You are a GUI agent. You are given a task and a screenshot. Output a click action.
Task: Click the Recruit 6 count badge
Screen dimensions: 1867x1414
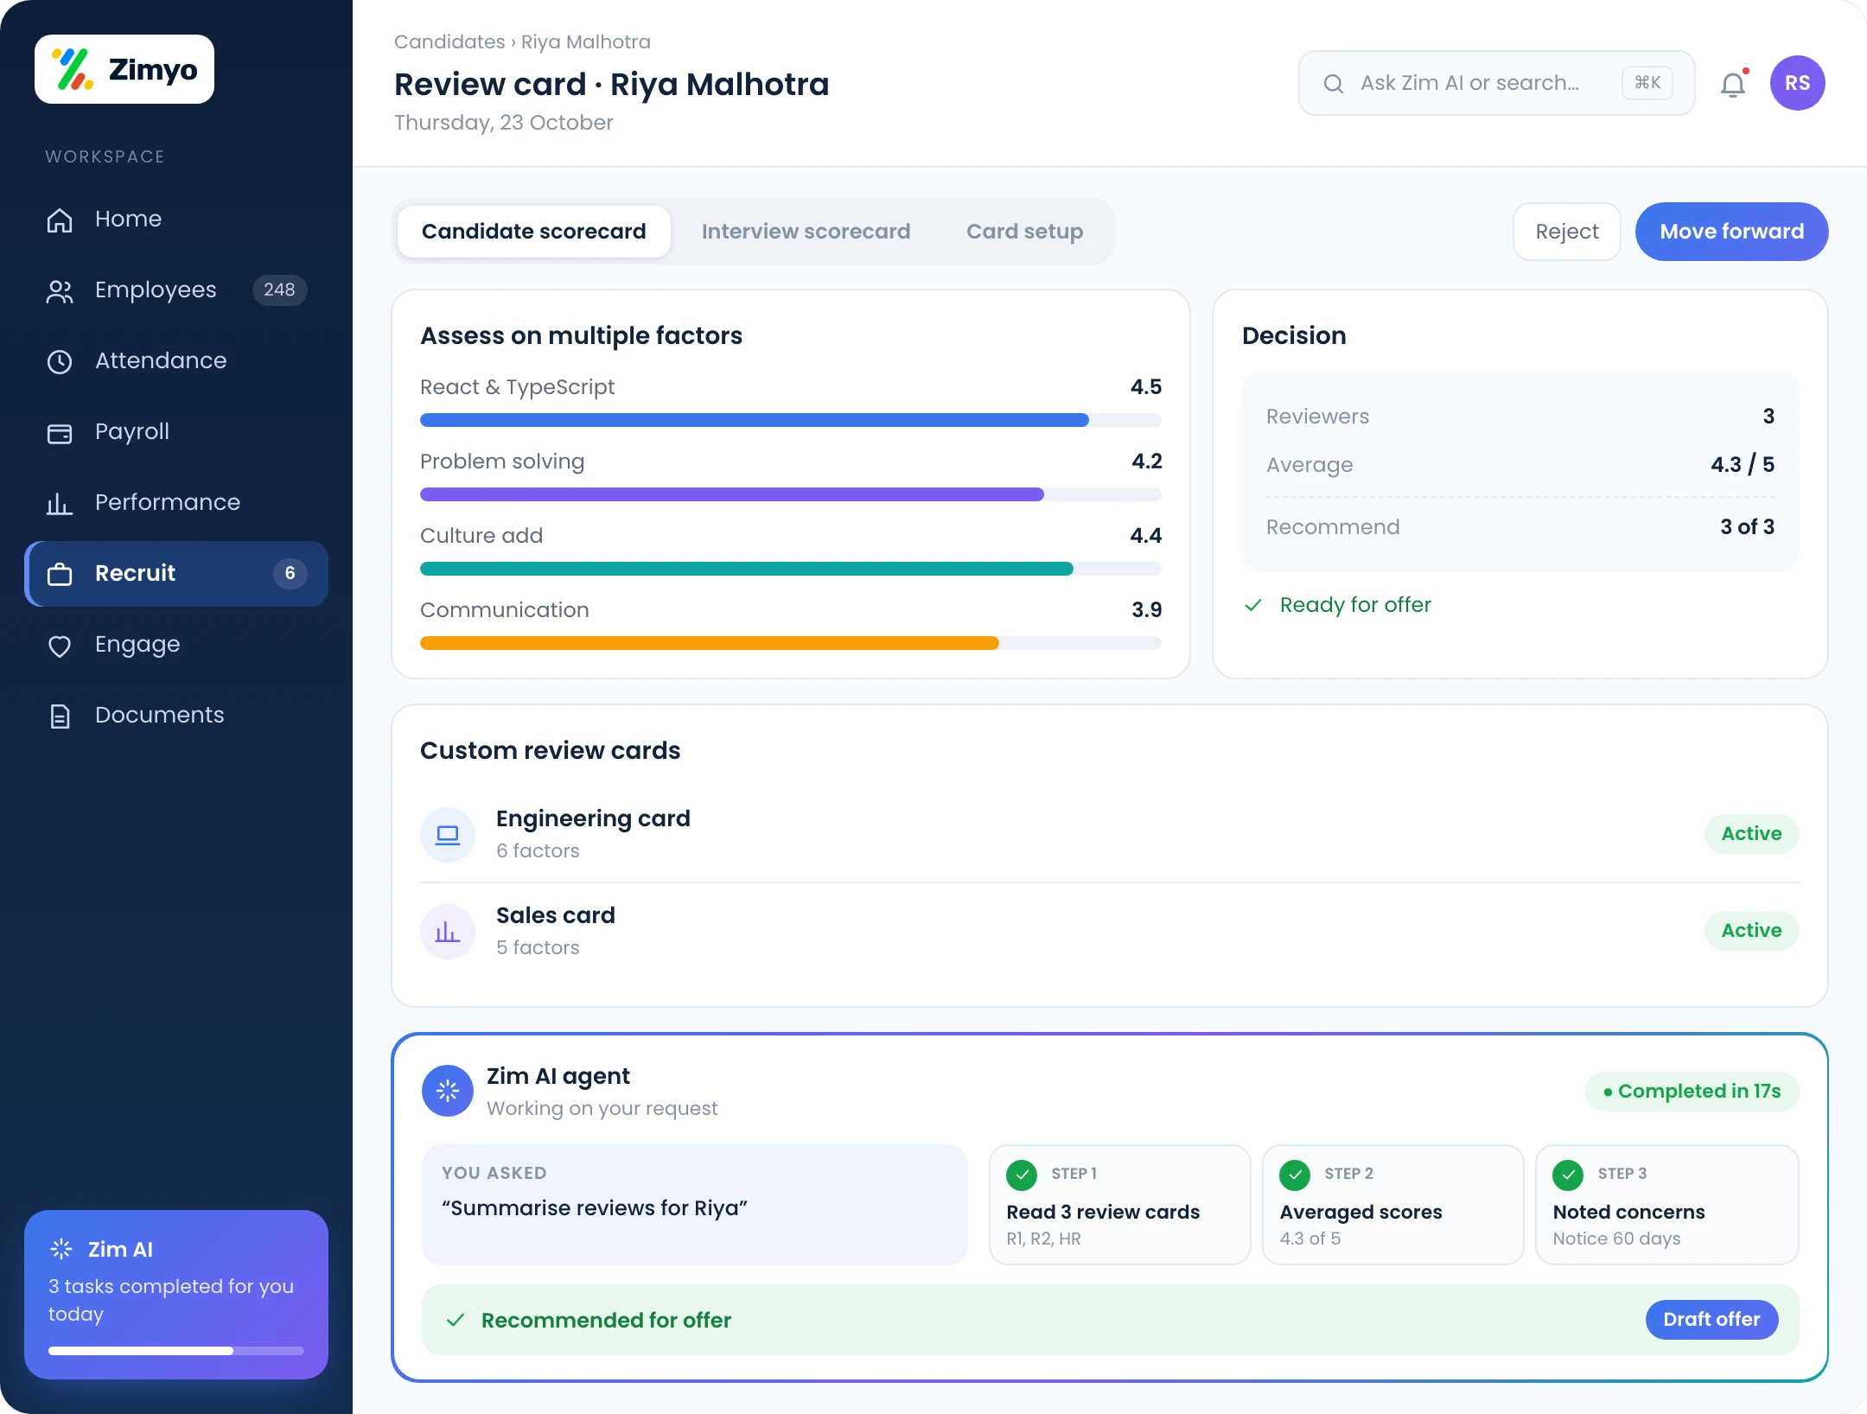click(x=290, y=574)
